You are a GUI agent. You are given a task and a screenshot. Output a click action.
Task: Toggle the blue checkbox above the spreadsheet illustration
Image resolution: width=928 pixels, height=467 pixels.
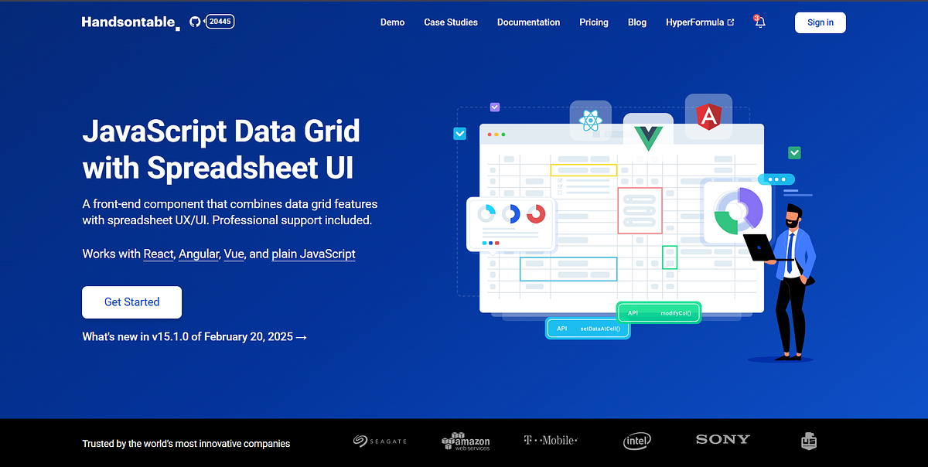coord(495,107)
